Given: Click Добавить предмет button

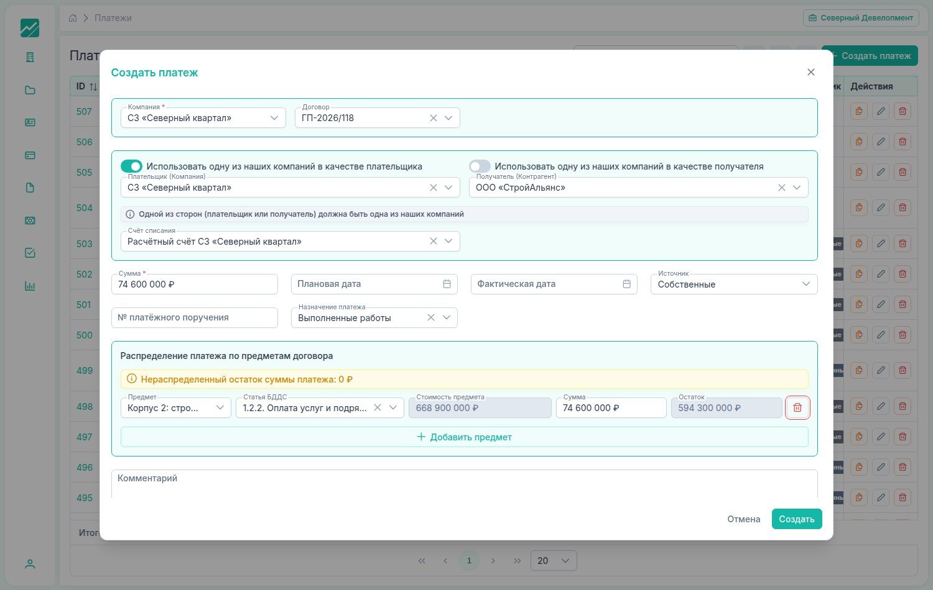Looking at the screenshot, I should [464, 437].
